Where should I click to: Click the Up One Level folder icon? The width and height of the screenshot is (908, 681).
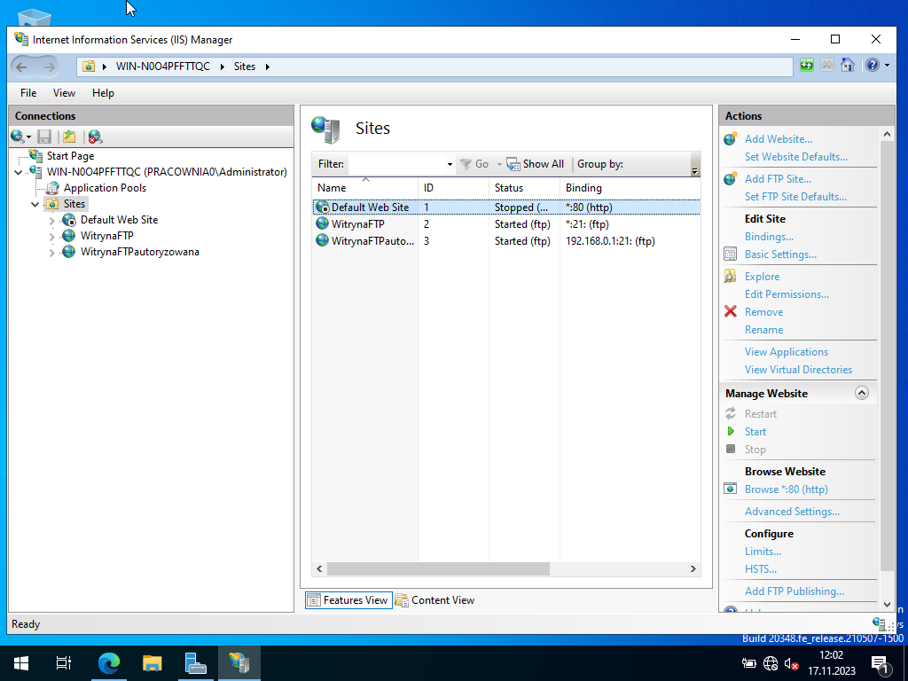coord(69,137)
